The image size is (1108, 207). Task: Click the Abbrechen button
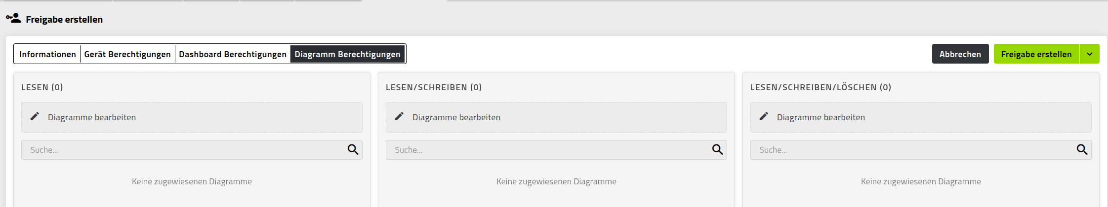coord(960,54)
